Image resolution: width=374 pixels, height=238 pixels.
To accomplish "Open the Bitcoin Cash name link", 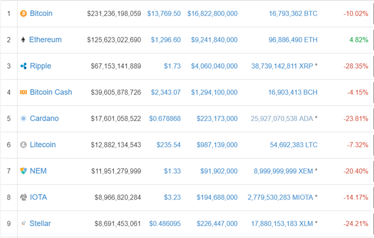I will pyautogui.click(x=51, y=92).
